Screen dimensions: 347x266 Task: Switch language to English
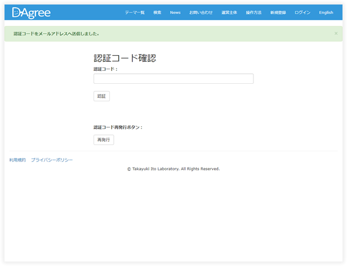(x=326, y=12)
